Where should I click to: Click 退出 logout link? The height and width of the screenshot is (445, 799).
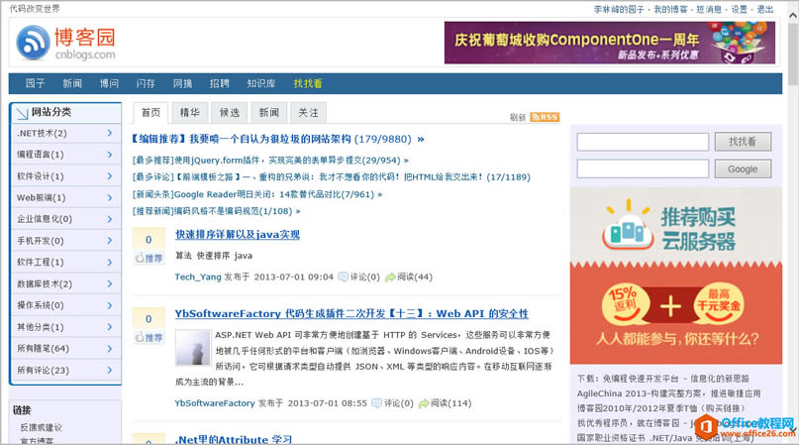coord(765,9)
